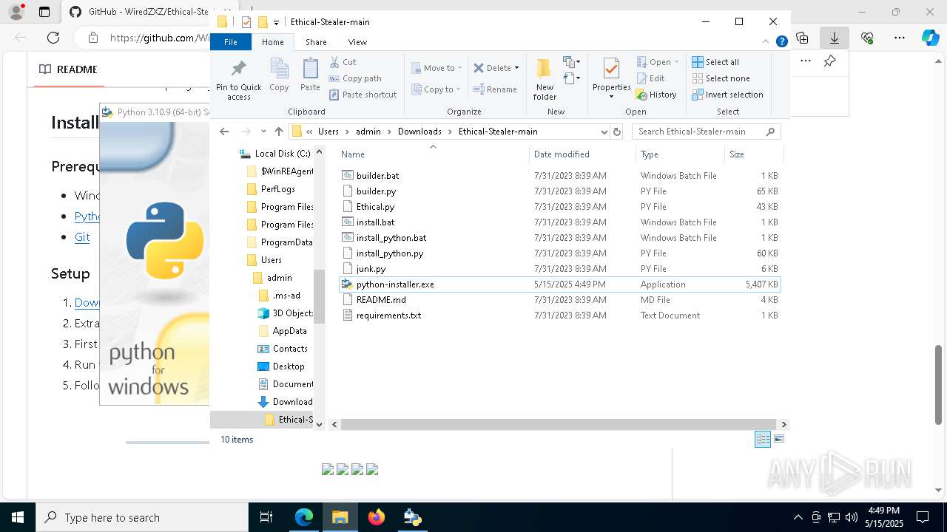The image size is (947, 532).
Task: Click Select all in ribbon
Action: [x=715, y=62]
